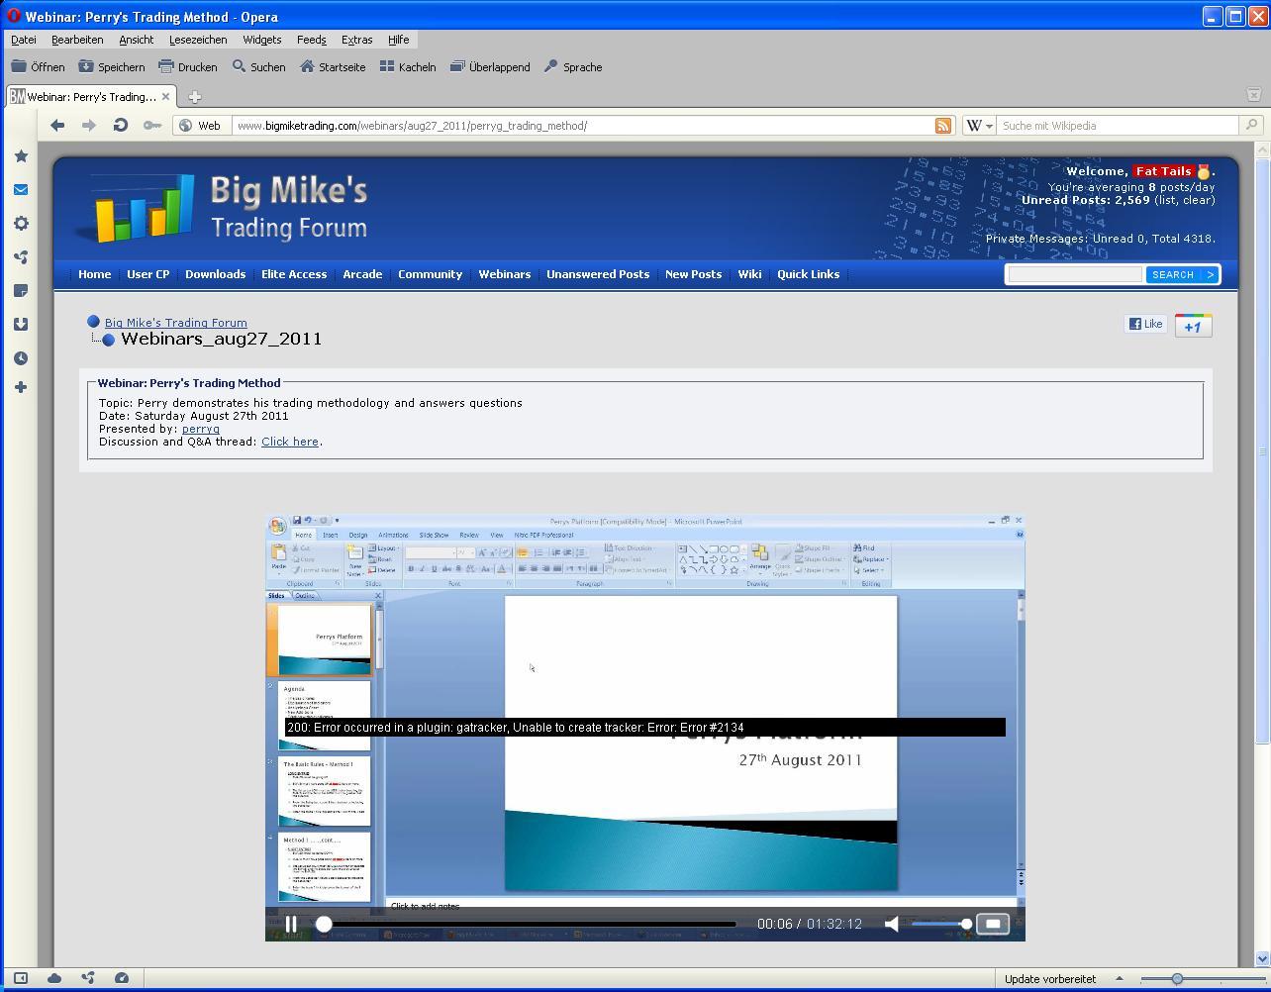Screen dimensions: 1271x992
Task: Click the page scrollbar down arrow
Action: click(x=1262, y=958)
